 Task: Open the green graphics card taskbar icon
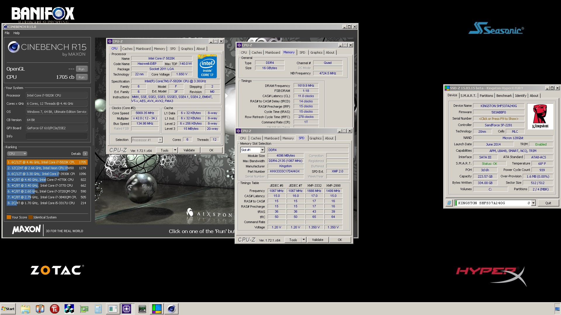(84, 309)
